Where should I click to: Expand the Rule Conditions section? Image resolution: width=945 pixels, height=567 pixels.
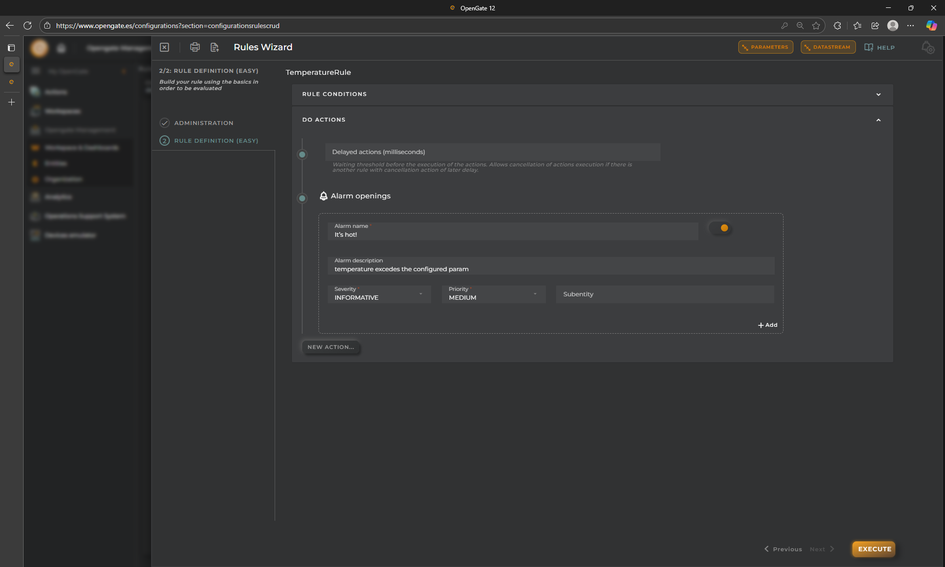[878, 94]
